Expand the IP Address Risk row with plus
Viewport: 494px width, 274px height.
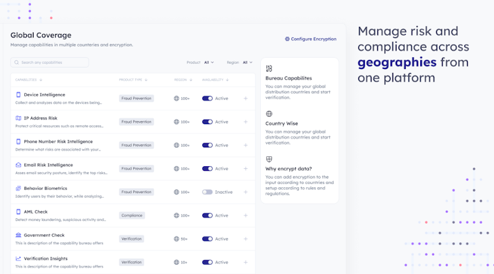246,122
